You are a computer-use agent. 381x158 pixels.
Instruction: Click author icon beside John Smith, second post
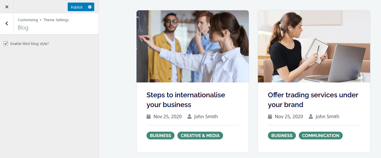[x=311, y=116]
